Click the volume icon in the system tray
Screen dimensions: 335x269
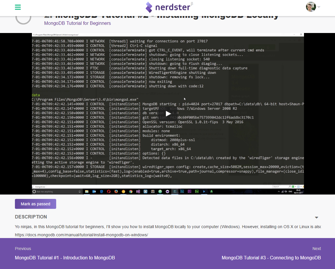[x=286, y=192]
